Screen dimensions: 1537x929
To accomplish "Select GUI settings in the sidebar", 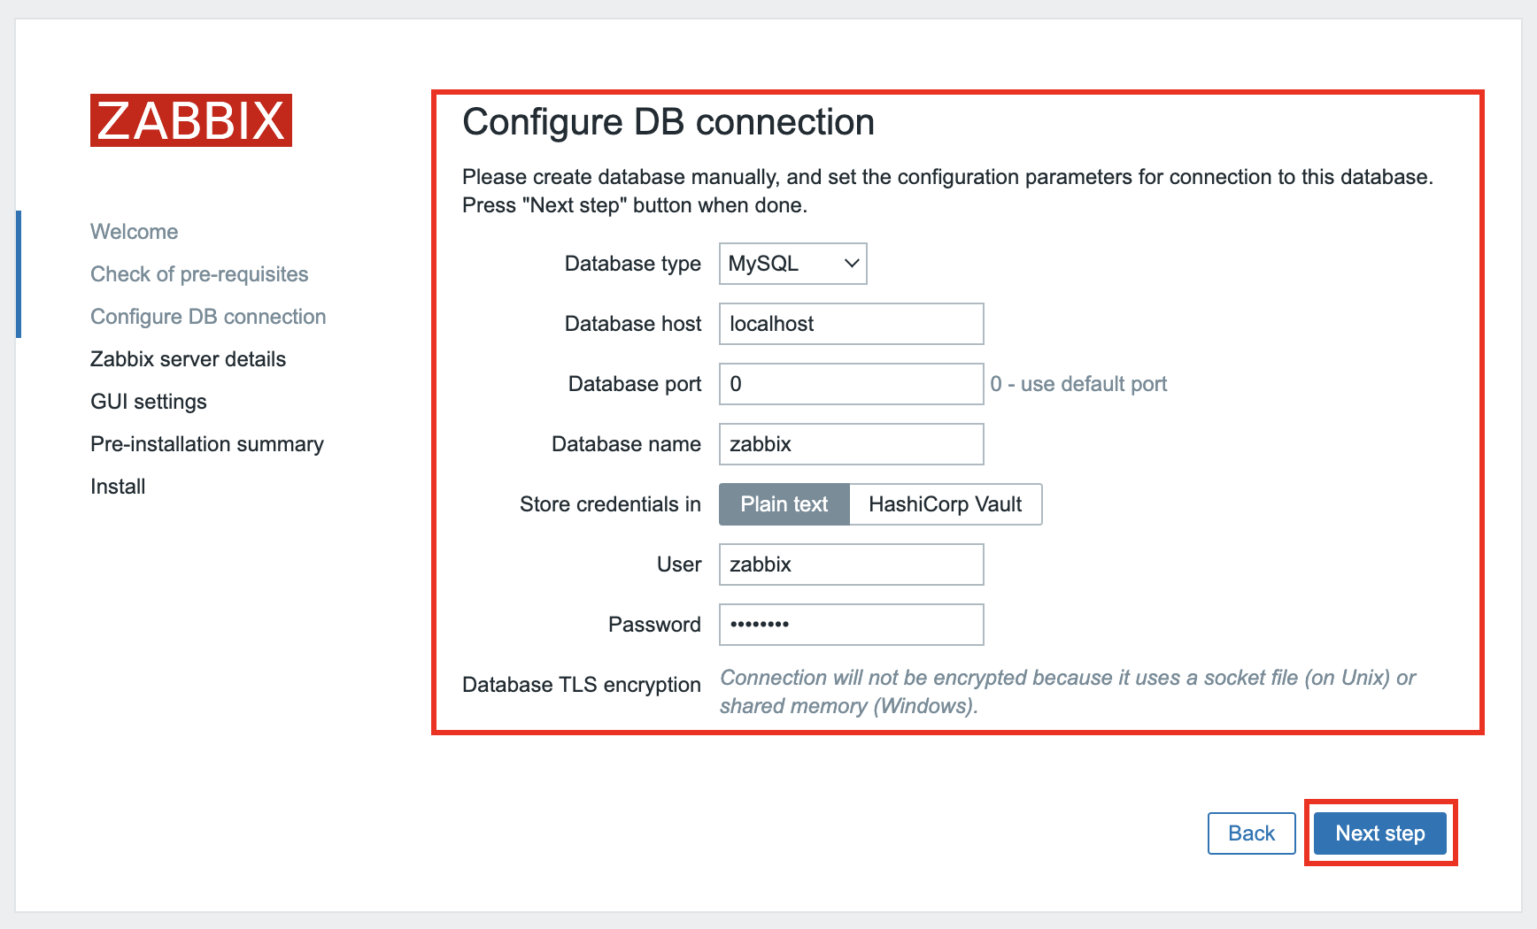I will (x=149, y=402).
